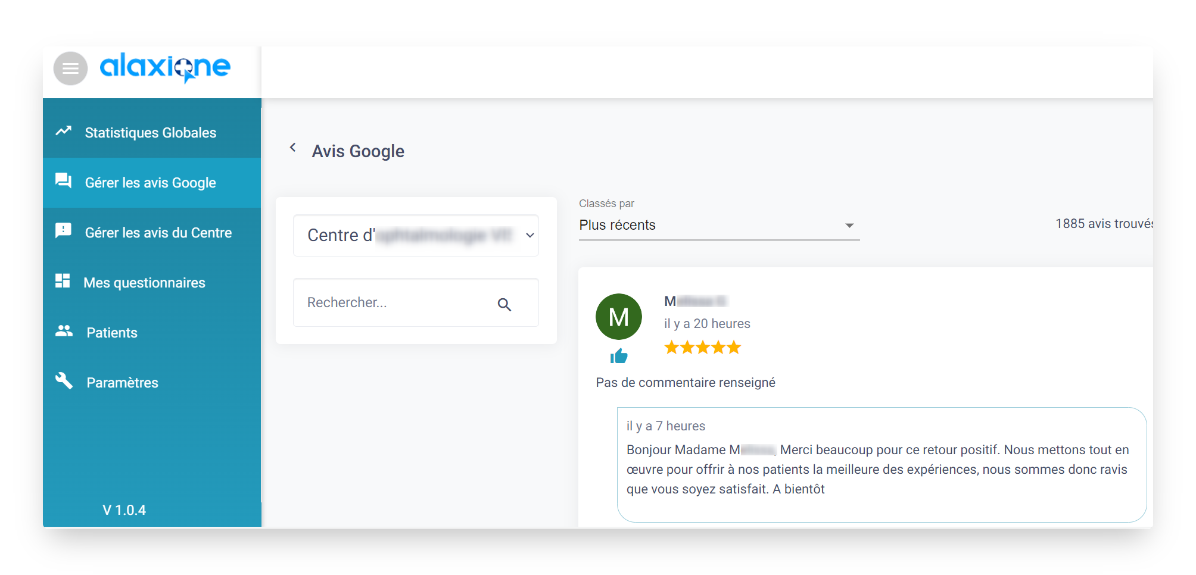Click the Mes questionnaires dashboard icon
This screenshot has height=575, width=1196.
(x=63, y=281)
